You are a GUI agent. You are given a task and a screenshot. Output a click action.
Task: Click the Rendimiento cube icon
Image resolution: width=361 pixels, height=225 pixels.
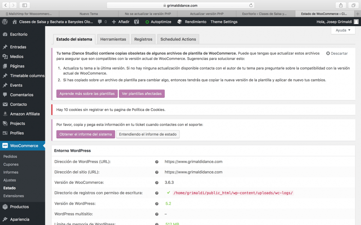(x=180, y=22)
